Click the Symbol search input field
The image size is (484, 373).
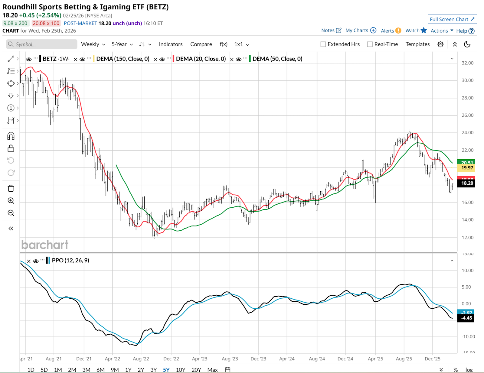(x=42, y=44)
